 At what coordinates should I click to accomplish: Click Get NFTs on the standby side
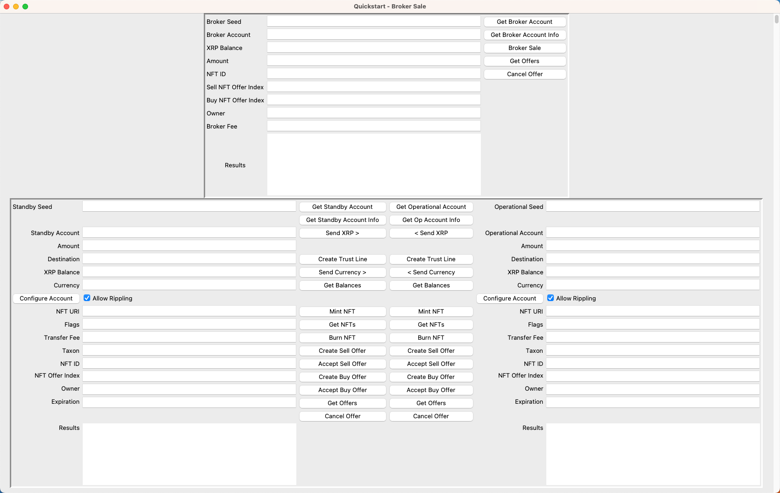[343, 324]
